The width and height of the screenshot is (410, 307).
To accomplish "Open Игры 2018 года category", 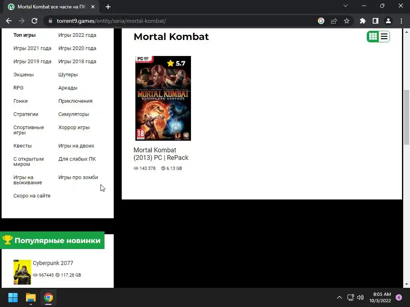I will (77, 61).
